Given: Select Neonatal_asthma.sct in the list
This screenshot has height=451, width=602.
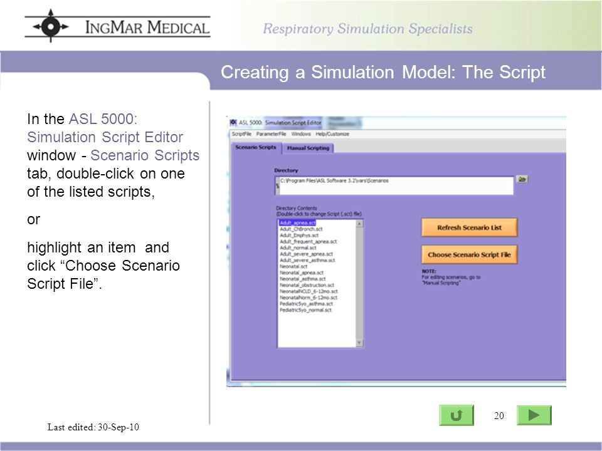Looking at the screenshot, I should click(302, 279).
